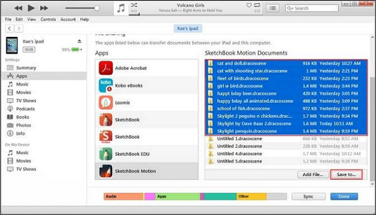Open TV Shows under Settings
The height and width of the screenshot is (215, 376).
[x=26, y=101]
